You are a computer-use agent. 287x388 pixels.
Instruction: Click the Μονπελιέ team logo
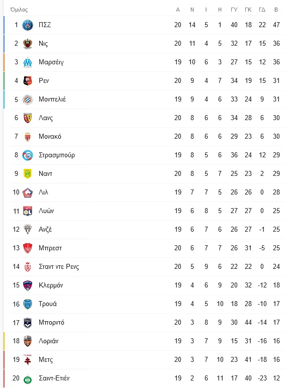coord(28,99)
